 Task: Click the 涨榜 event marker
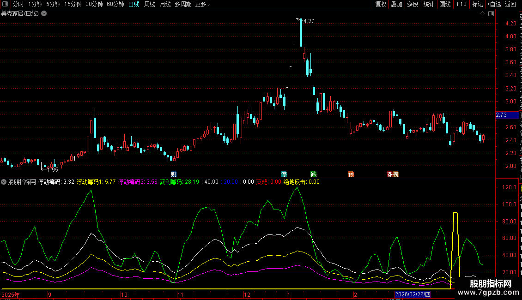(393, 174)
